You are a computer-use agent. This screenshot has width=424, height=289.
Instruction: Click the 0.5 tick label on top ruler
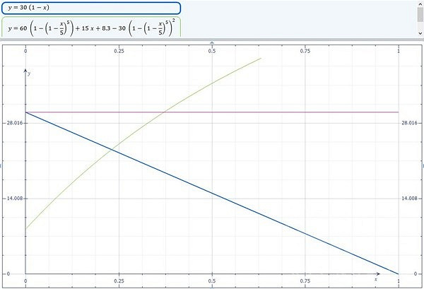212,51
